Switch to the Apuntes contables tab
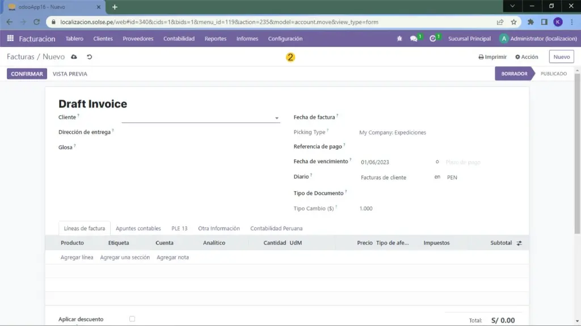Viewport: 581px width, 326px height. (x=138, y=228)
